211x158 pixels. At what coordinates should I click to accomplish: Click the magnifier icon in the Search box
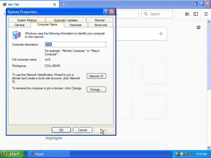[x=146, y=14]
